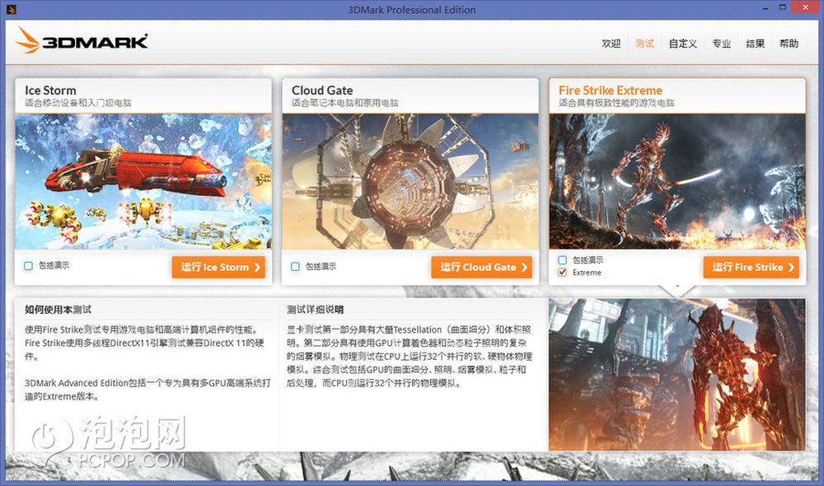Click the Cloud Gate card title
Image resolution: width=824 pixels, height=486 pixels.
coord(322,91)
